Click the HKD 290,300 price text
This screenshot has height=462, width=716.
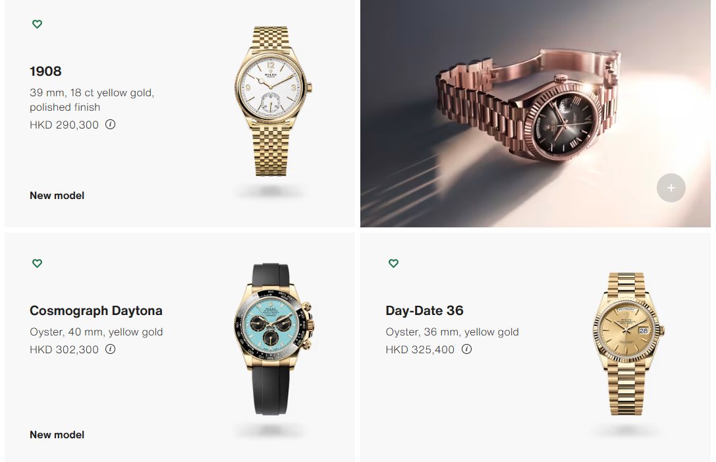click(x=64, y=125)
